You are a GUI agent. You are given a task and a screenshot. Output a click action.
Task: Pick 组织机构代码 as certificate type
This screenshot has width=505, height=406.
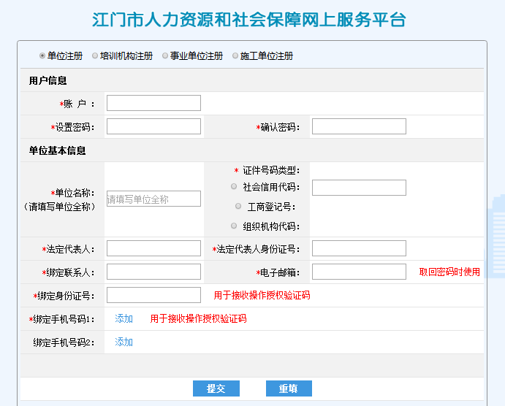tap(234, 226)
